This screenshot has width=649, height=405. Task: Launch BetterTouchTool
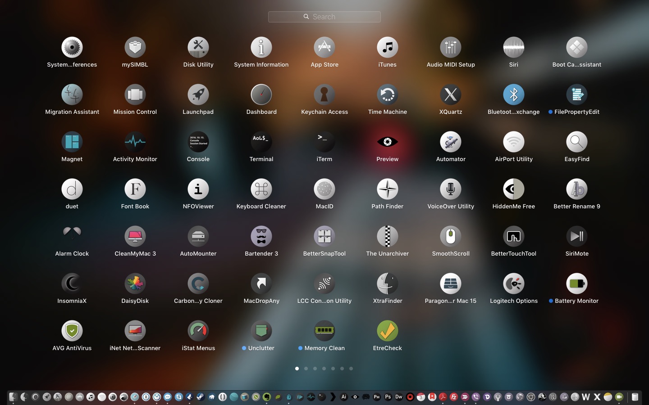(x=514, y=236)
